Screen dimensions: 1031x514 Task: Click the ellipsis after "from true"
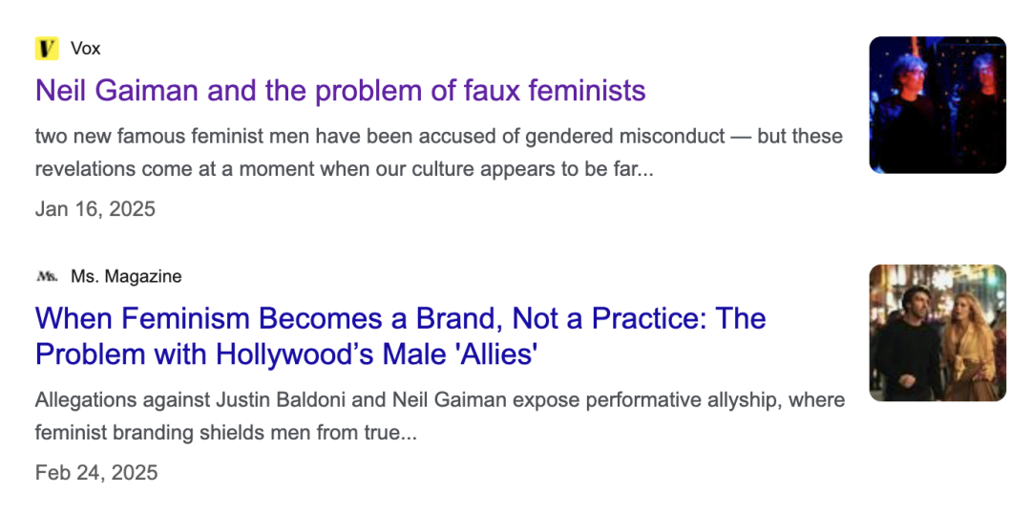407,433
